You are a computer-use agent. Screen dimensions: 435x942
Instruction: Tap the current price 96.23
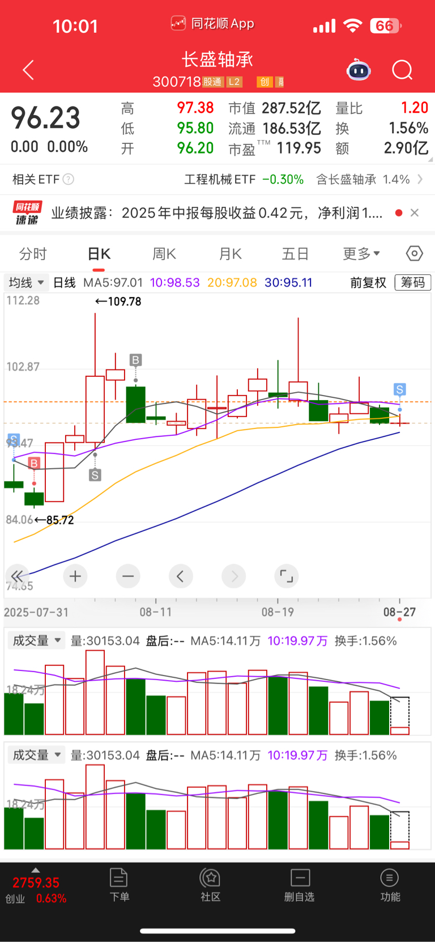[x=46, y=118]
